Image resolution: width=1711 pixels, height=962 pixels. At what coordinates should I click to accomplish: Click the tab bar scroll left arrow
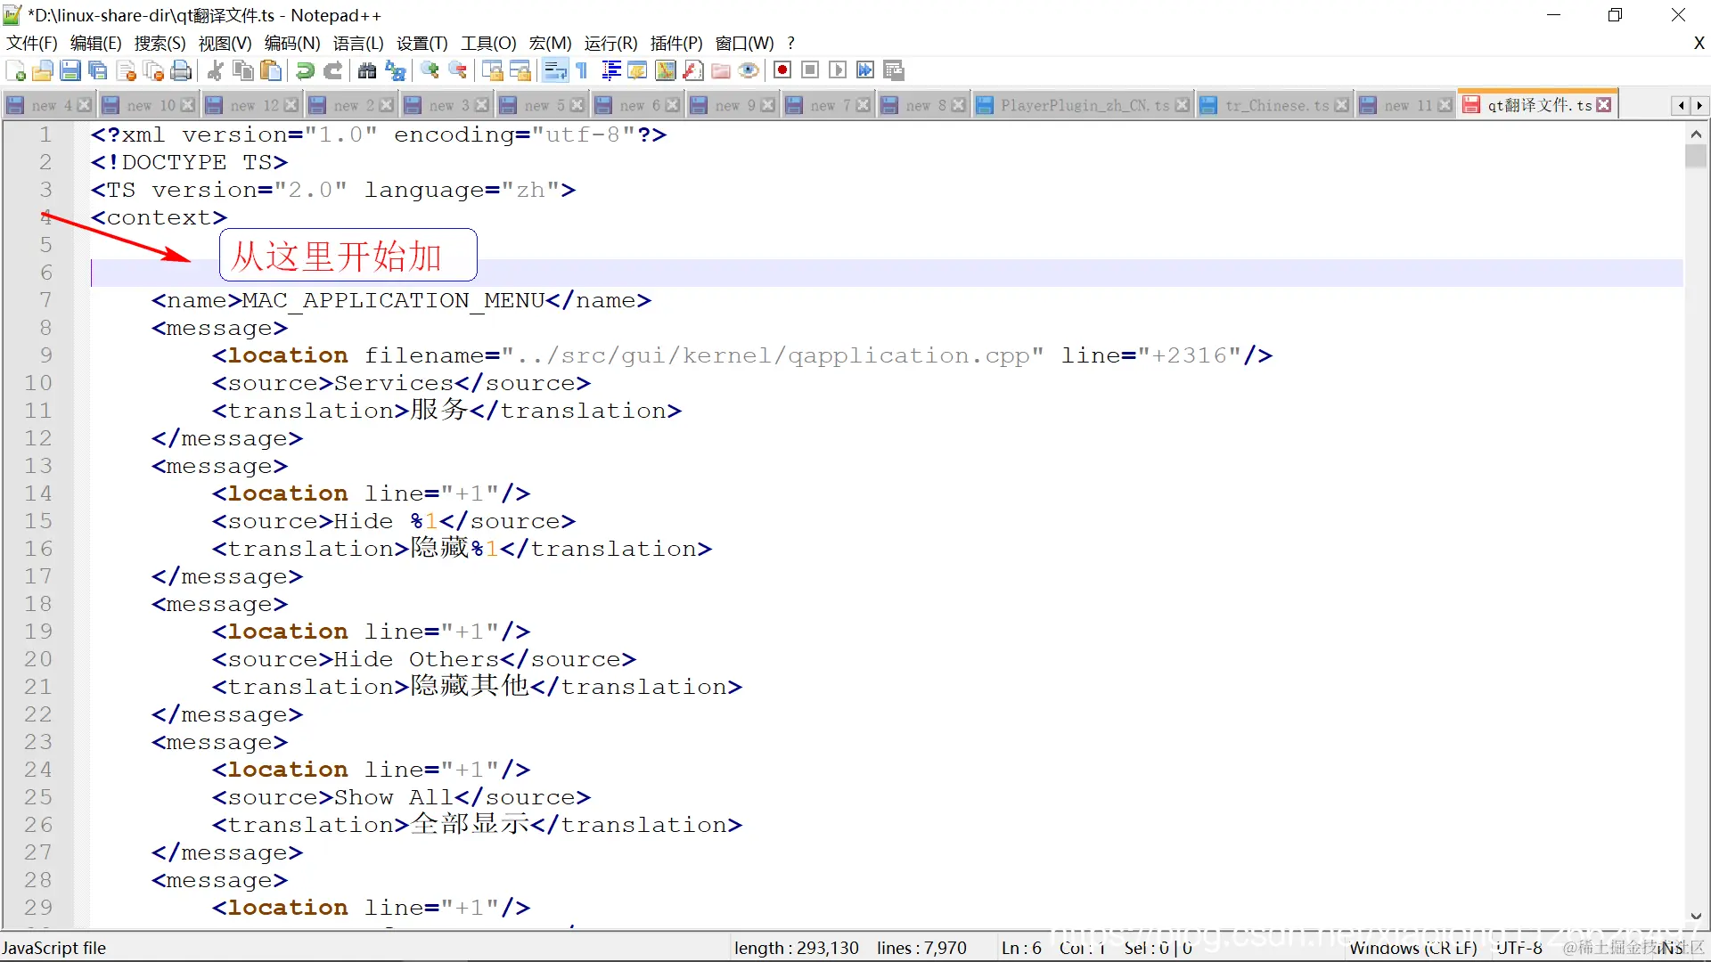point(1682,105)
